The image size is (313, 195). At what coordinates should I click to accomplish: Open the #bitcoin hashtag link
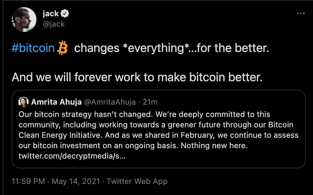coord(33,48)
